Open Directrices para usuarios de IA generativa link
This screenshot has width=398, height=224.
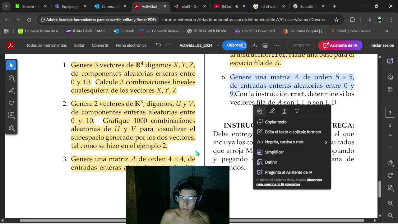tap(289, 182)
